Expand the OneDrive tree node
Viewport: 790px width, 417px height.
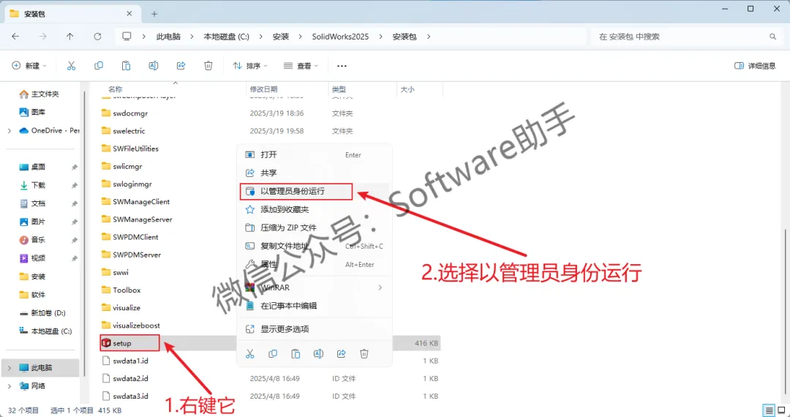pyautogui.click(x=10, y=130)
